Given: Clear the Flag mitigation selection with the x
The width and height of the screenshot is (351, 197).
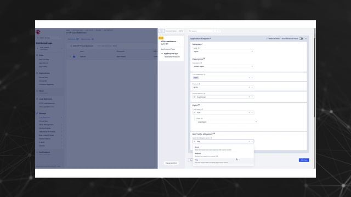Looking at the screenshot, I should pyautogui.click(x=250, y=141).
